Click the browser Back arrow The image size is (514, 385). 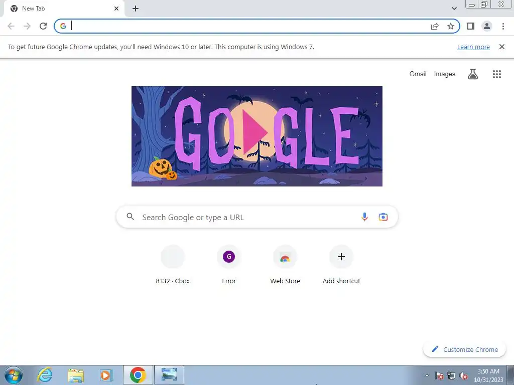point(11,26)
